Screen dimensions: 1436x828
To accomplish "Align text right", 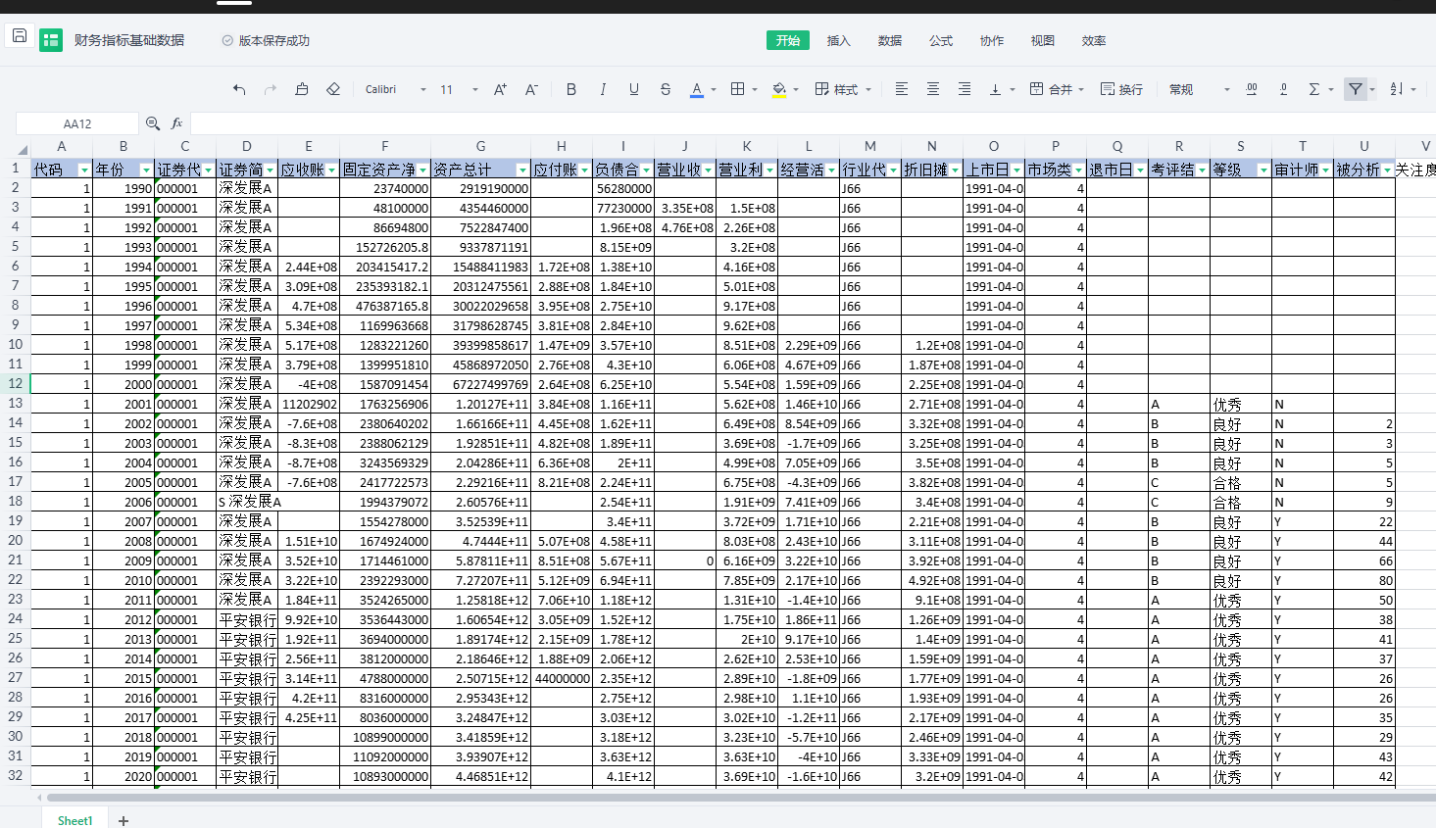I will 965,89.
